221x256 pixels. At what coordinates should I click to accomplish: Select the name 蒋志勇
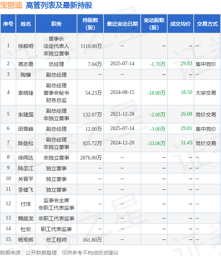[x=26, y=64]
